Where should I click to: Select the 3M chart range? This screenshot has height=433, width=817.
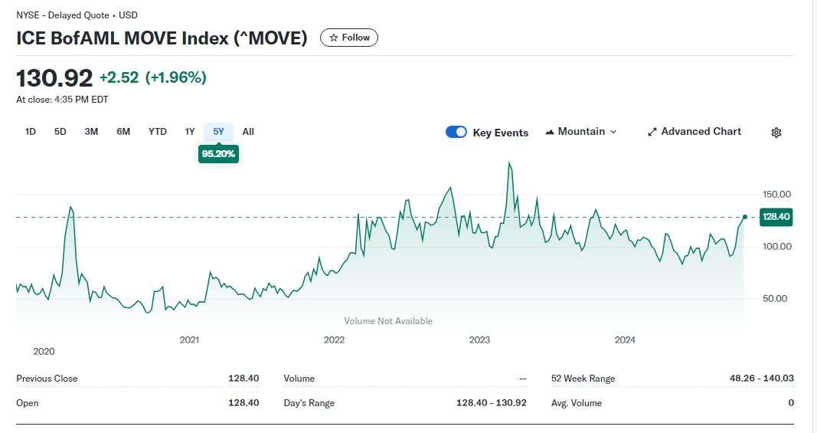91,132
